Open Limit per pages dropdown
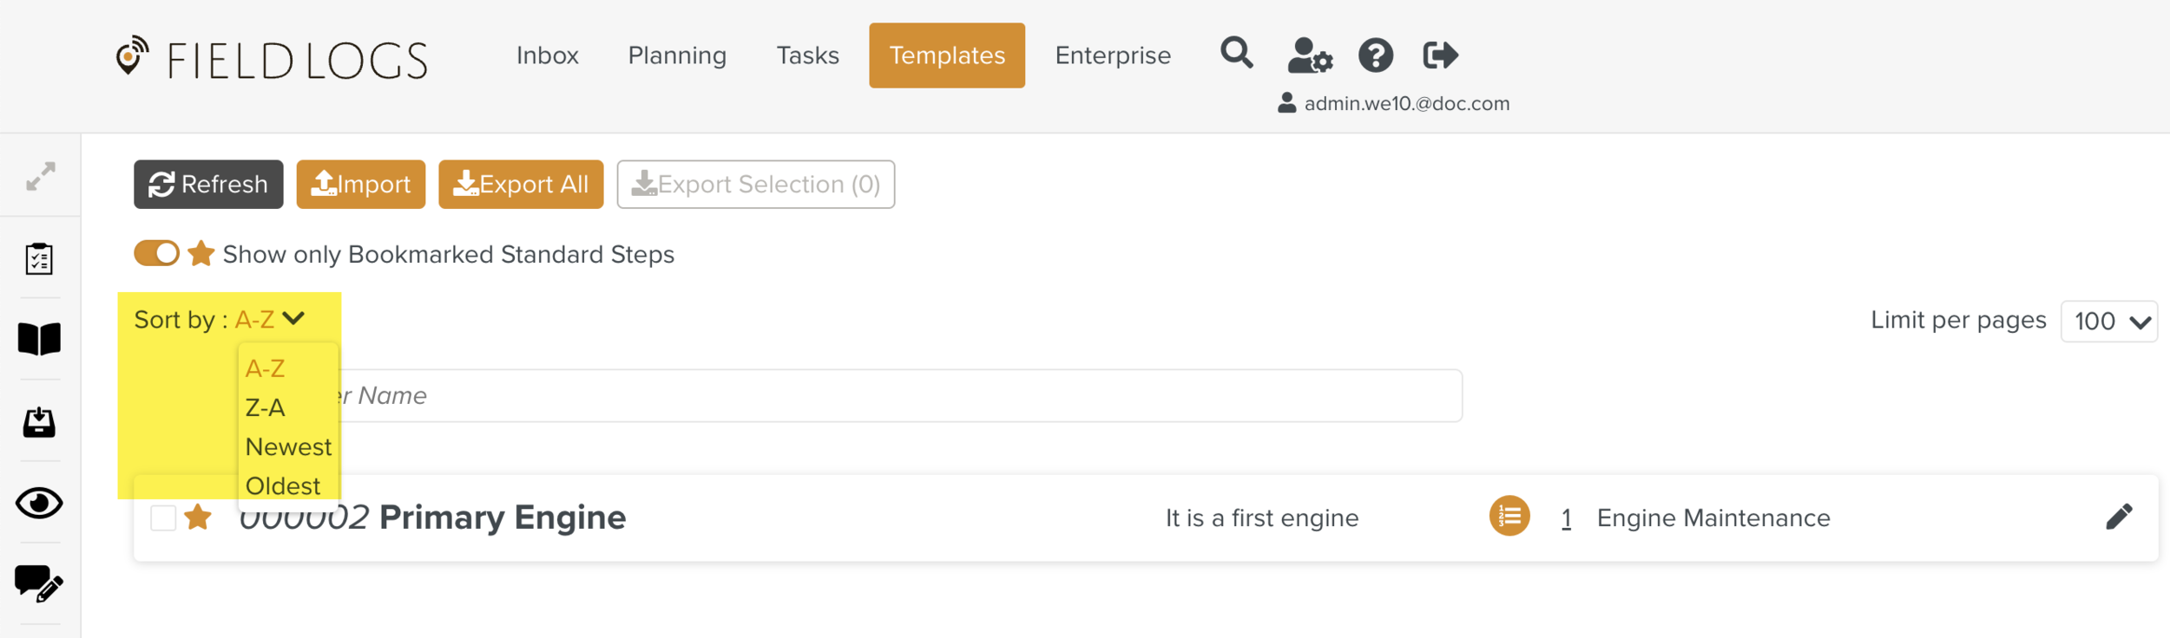 click(x=2108, y=322)
